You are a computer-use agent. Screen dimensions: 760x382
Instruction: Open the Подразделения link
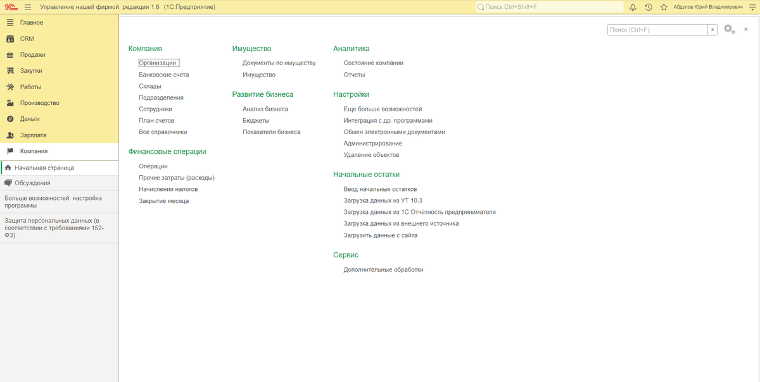click(x=161, y=97)
